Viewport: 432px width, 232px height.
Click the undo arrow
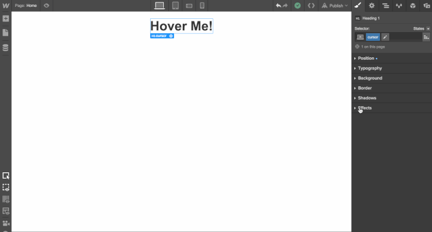(x=278, y=6)
